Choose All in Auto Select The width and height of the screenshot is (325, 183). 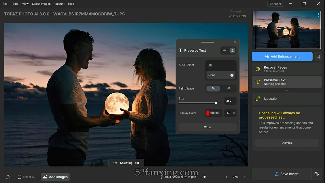click(221, 65)
